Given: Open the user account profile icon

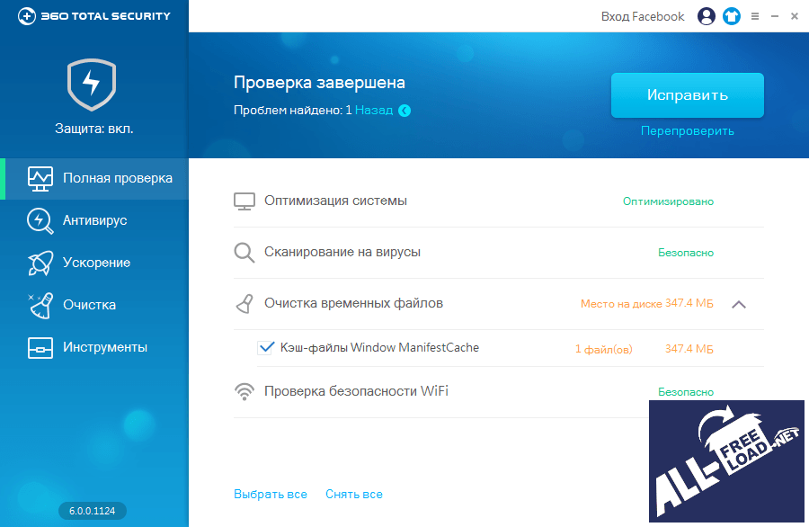Looking at the screenshot, I should click(707, 16).
